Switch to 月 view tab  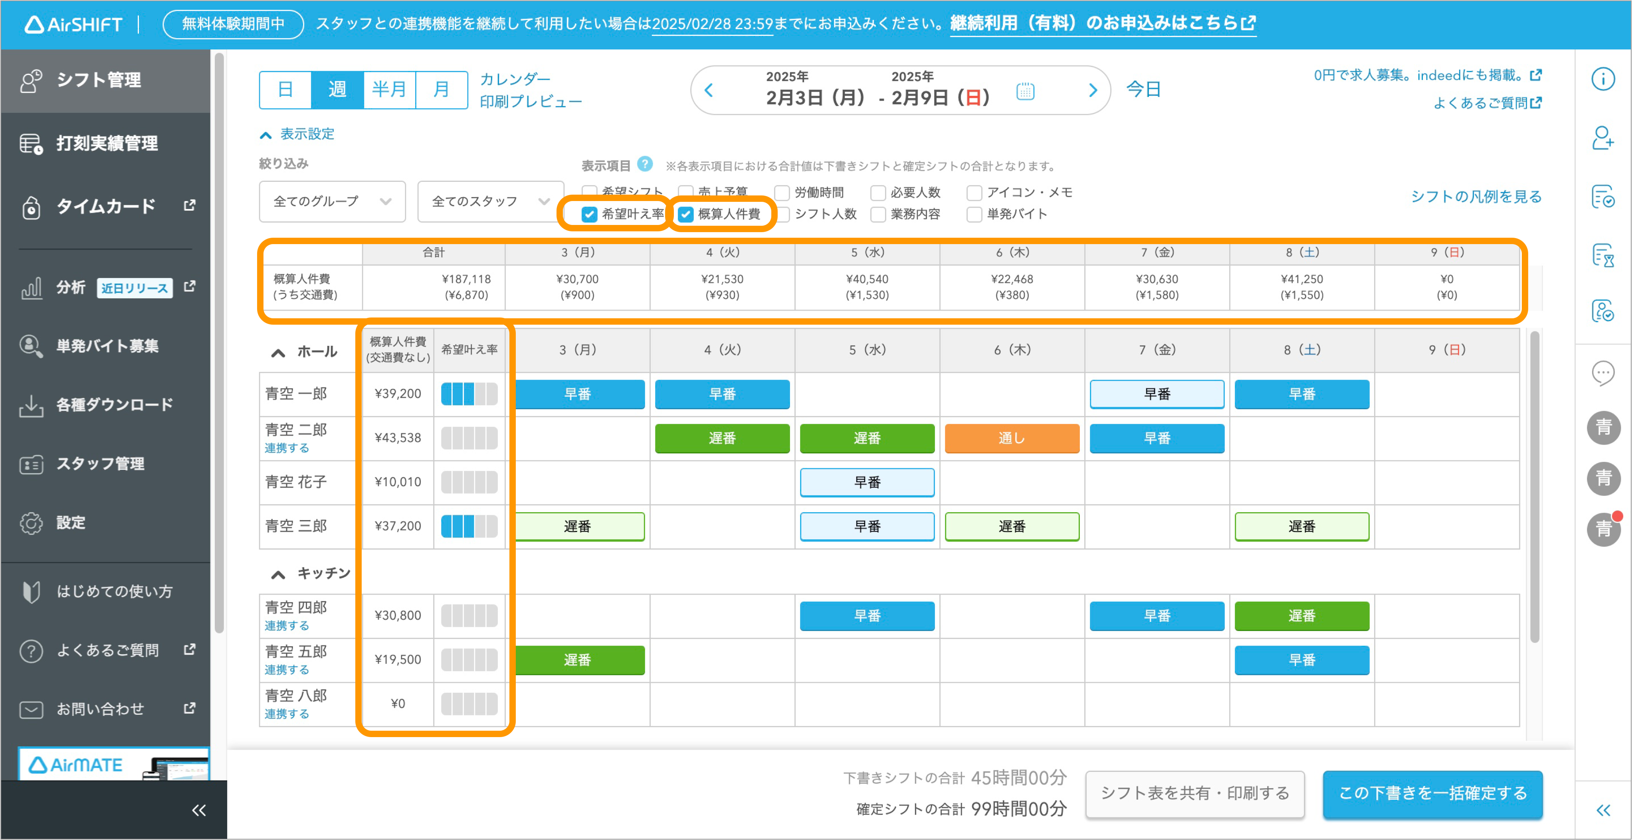coord(442,90)
